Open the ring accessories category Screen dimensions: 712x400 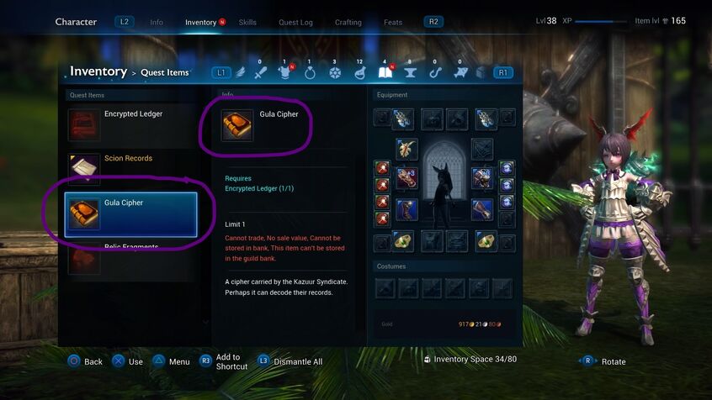(310, 72)
